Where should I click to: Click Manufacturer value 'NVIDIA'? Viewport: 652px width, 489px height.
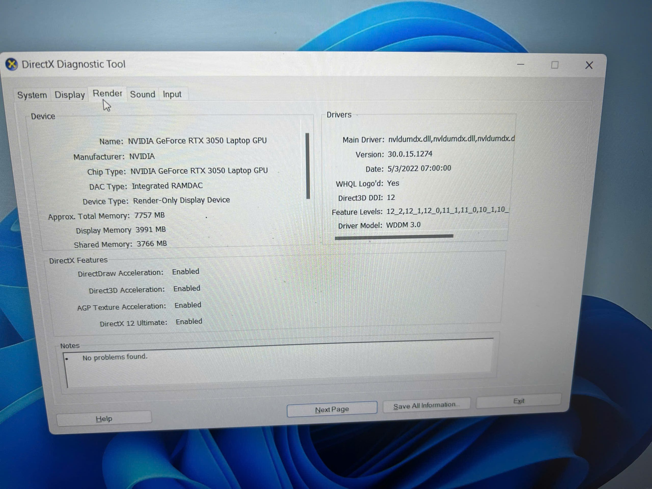pos(142,156)
